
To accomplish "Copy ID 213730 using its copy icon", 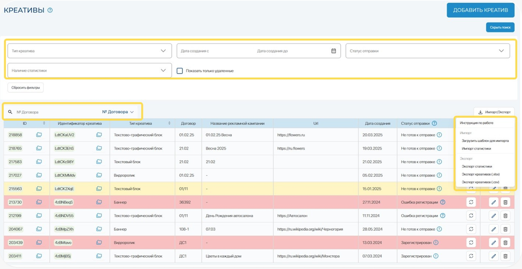I will point(39,202).
